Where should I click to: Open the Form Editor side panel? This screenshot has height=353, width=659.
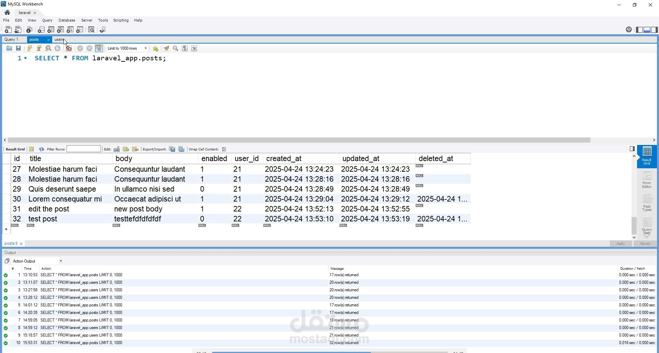click(647, 179)
